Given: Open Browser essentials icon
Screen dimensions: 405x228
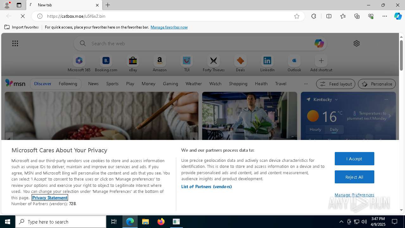Looking at the screenshot, I should coord(371,16).
